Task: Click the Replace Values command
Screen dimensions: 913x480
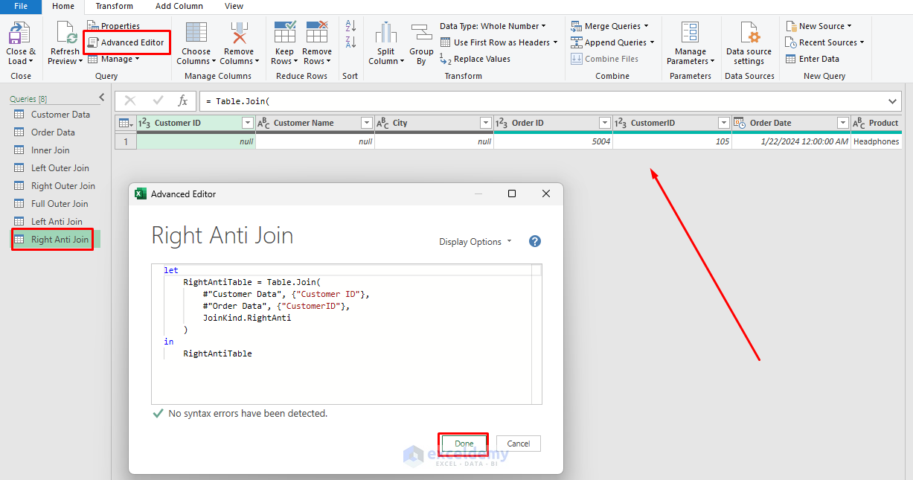Action: (475, 59)
